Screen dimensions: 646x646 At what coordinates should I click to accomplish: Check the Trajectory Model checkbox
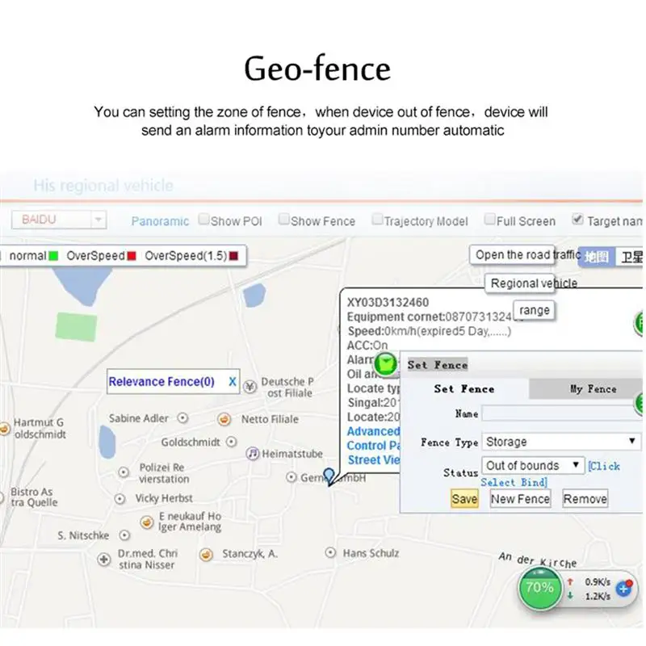pyautogui.click(x=377, y=219)
